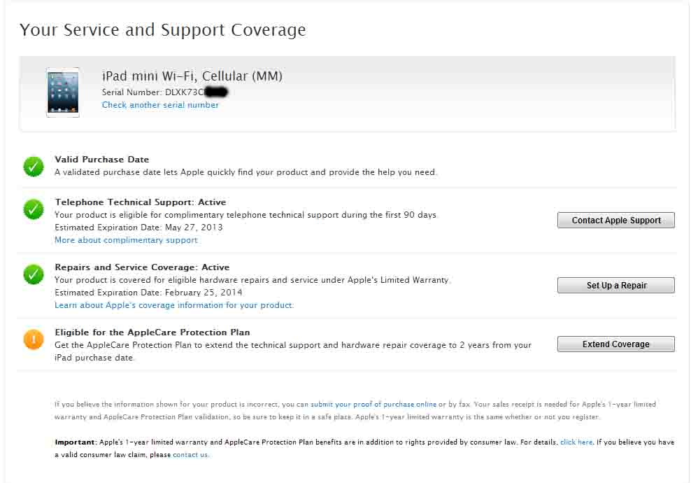This screenshot has width=691, height=483.
Task: Click the contact us link
Action: pos(190,455)
